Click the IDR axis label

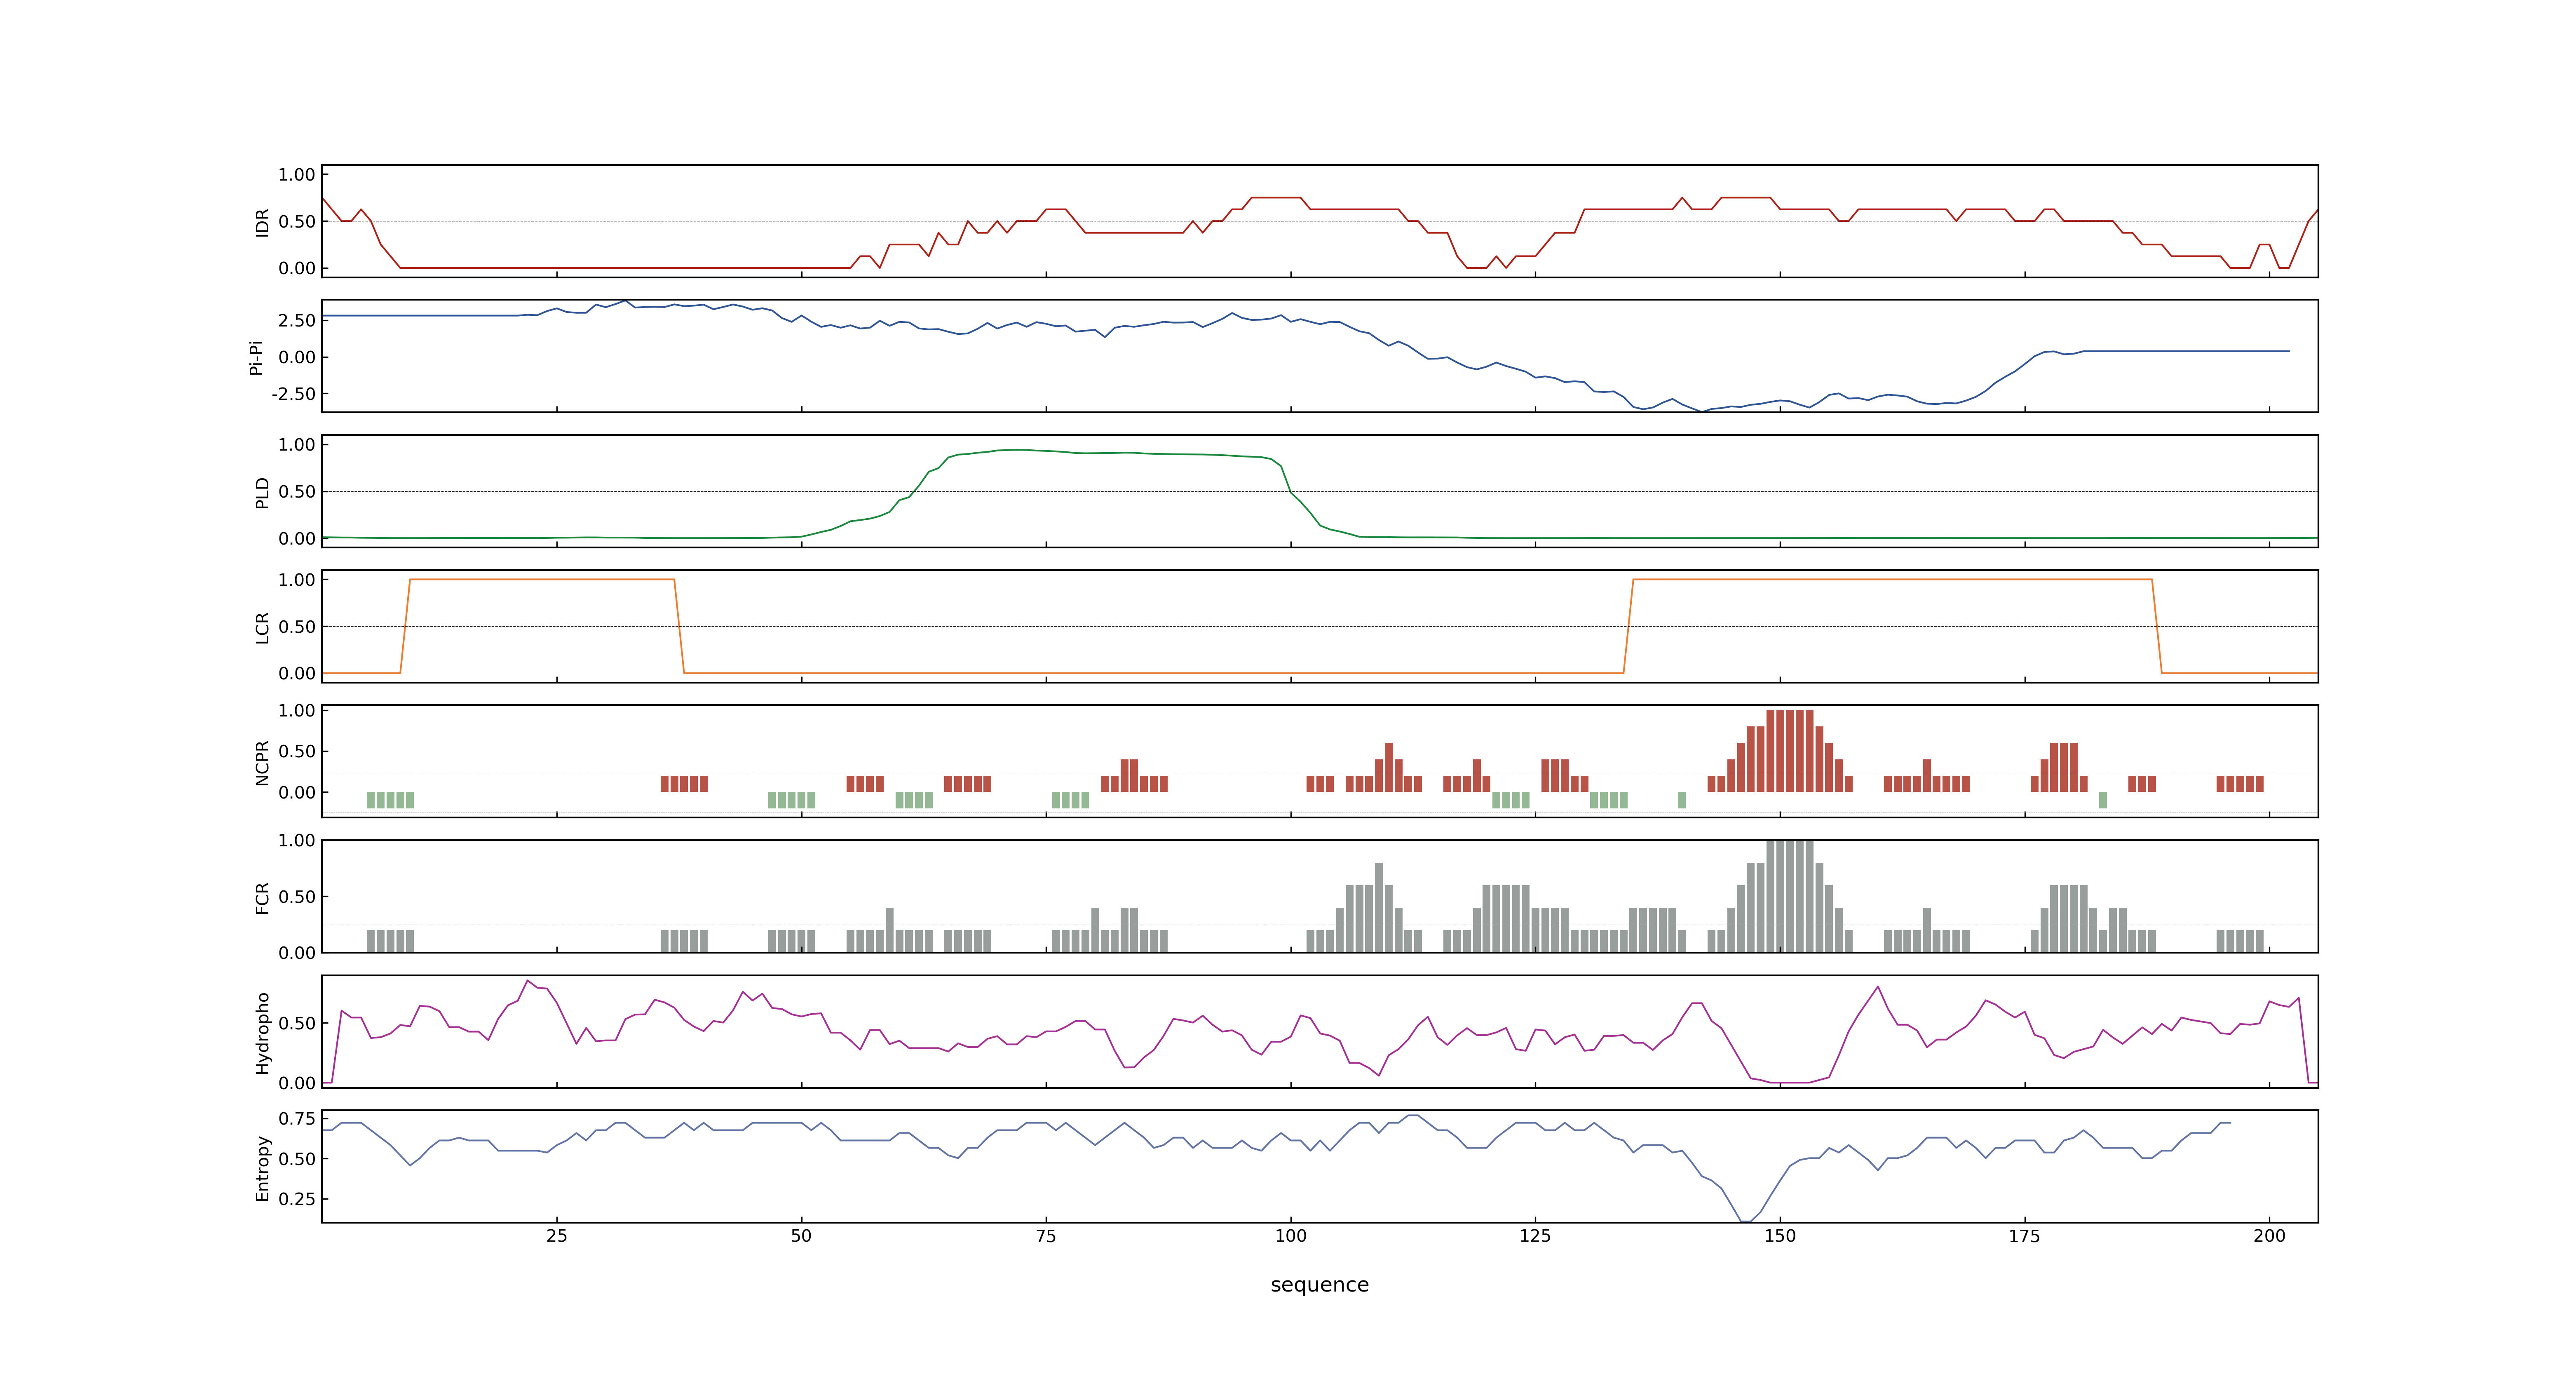pyautogui.click(x=262, y=222)
